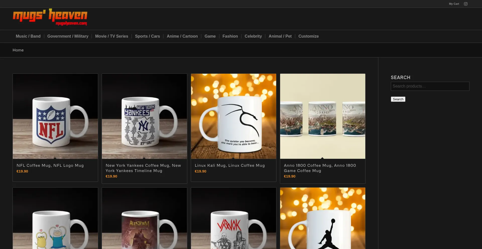Open the NFL logo mug image
The height and width of the screenshot is (249, 482).
[x=55, y=116]
